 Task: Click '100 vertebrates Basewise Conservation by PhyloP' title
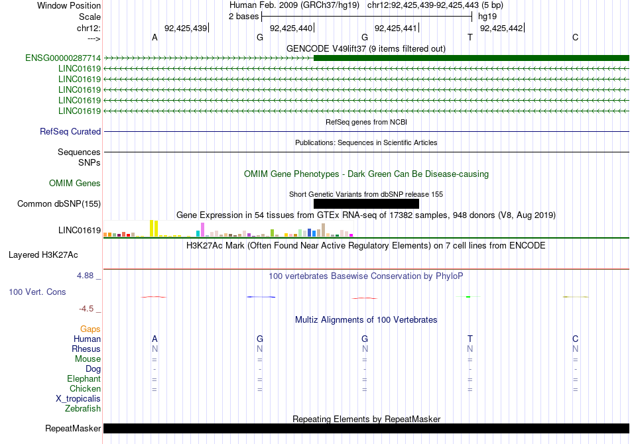click(x=366, y=276)
